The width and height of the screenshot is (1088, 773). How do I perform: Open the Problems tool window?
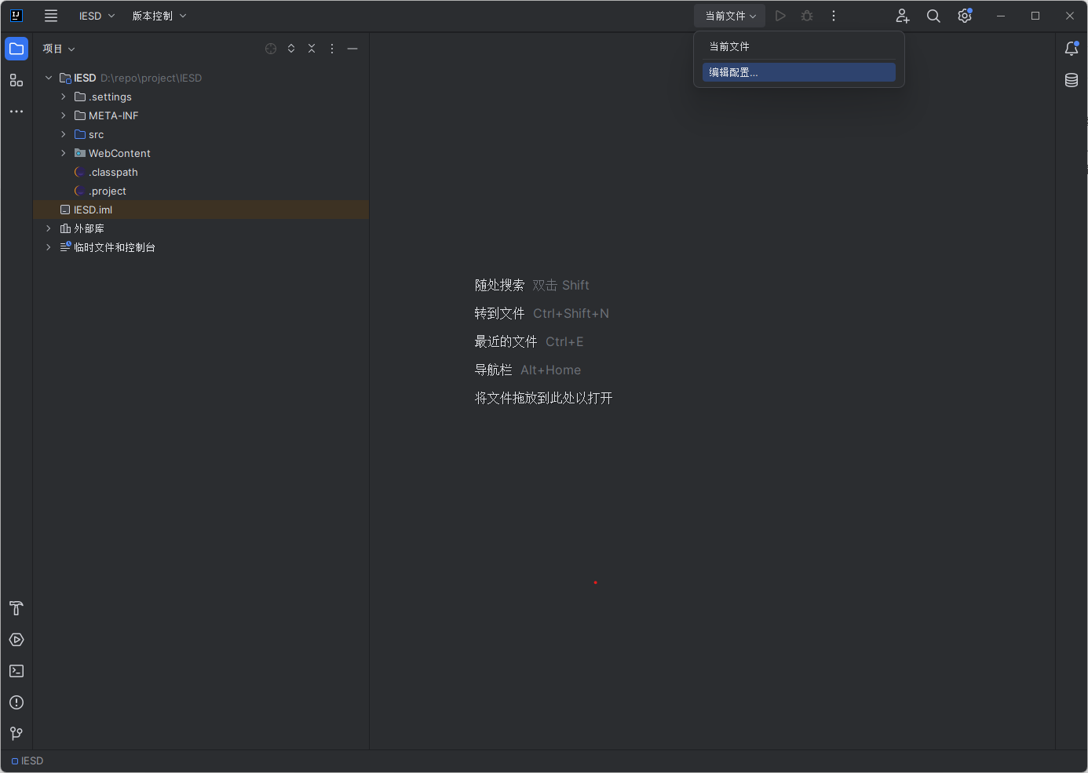coord(16,702)
